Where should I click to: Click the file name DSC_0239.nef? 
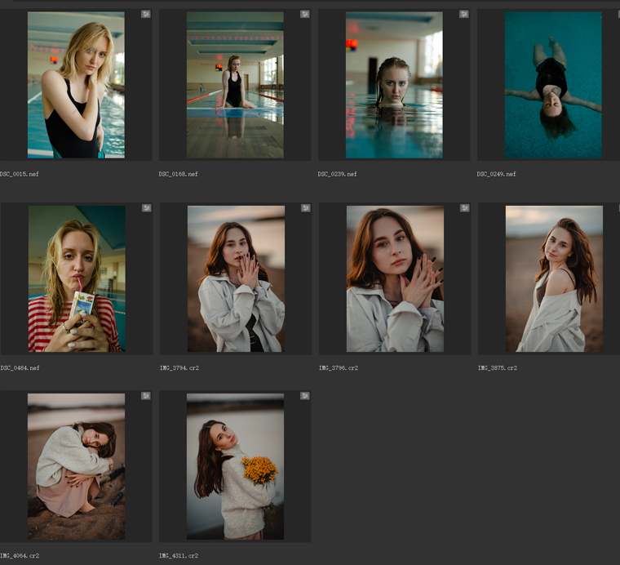pyautogui.click(x=337, y=174)
